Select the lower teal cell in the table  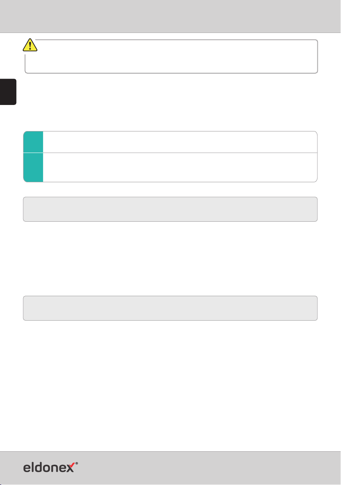pos(33,167)
